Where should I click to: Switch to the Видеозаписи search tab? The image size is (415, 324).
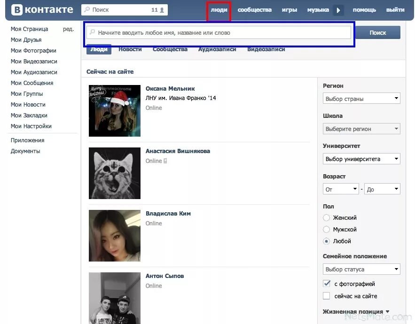[x=266, y=49]
